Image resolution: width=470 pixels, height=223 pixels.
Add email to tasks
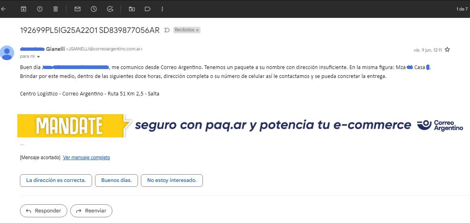point(110,9)
